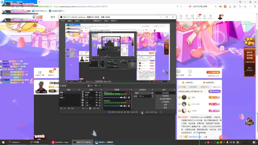This screenshot has height=145, width=258.
Task: Select the 'end' scene in scenes list
Action: pos(70,95)
